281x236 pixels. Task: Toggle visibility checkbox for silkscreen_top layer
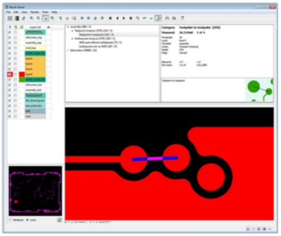tap(9, 37)
